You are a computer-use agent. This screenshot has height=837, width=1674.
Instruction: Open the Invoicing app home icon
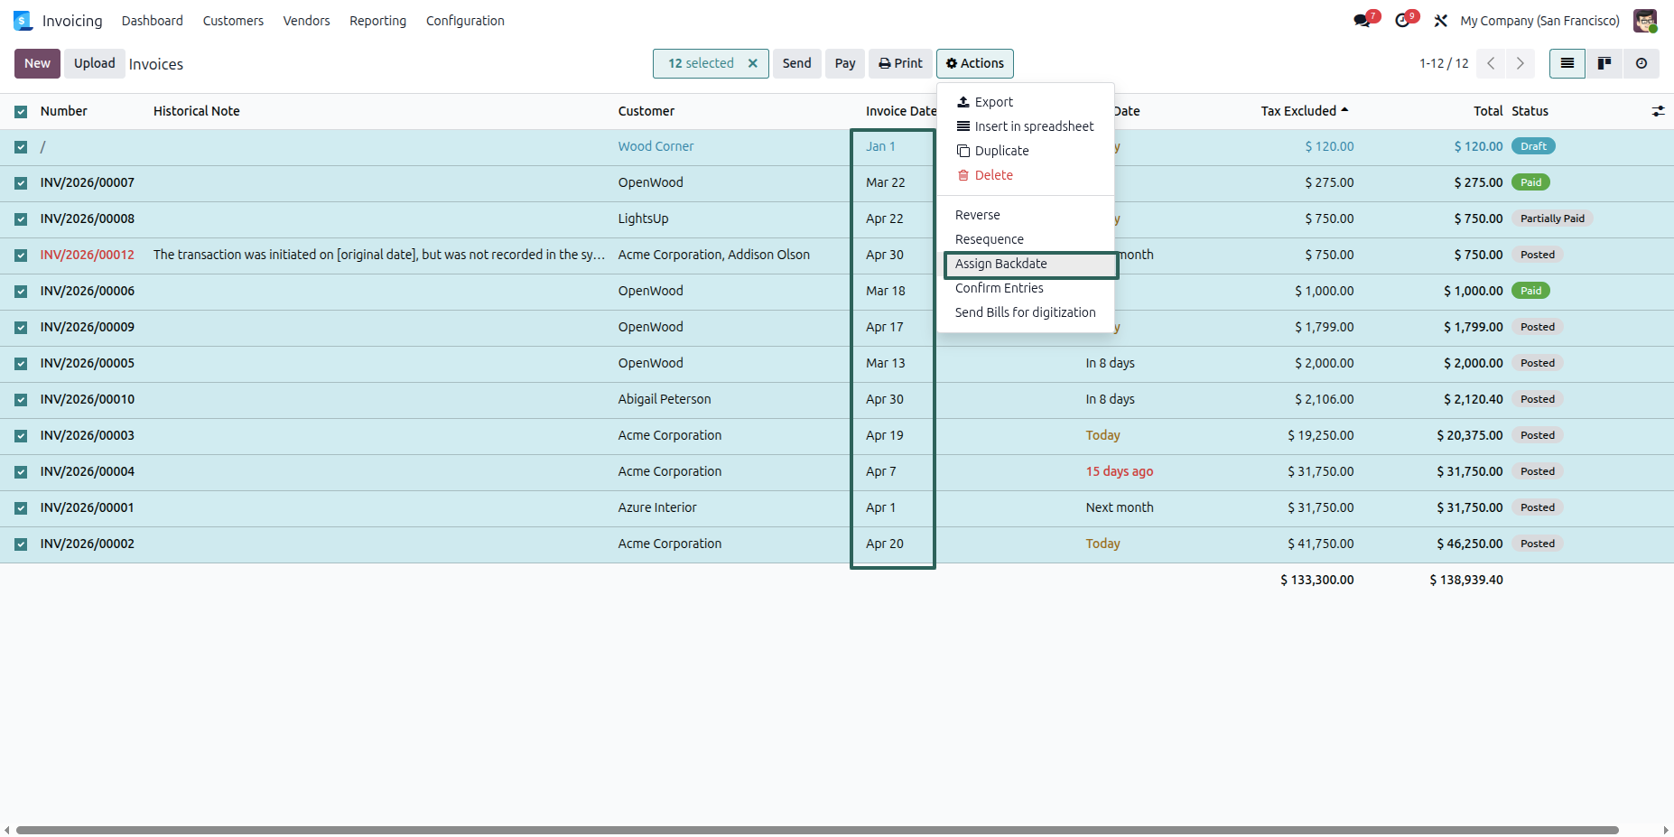pos(23,21)
